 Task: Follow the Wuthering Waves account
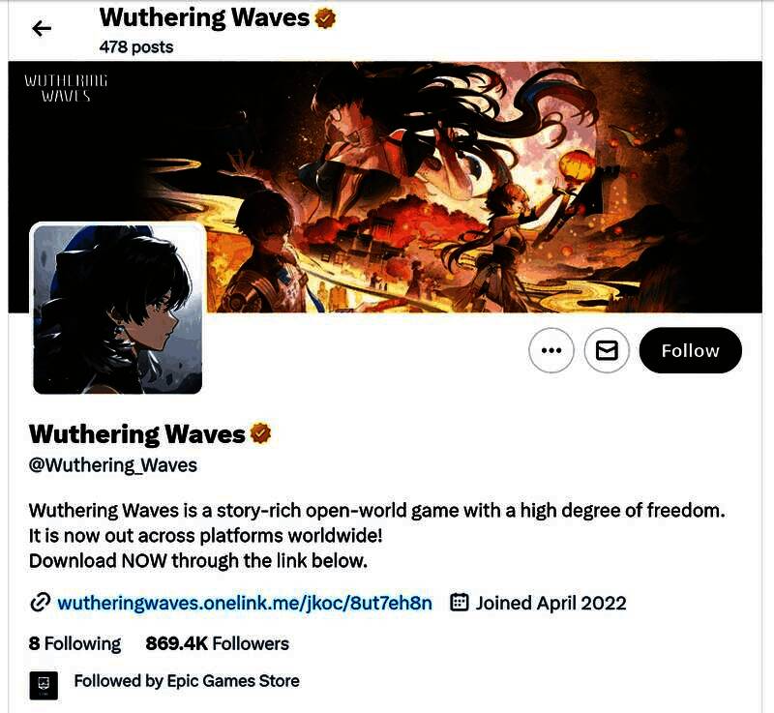tap(690, 350)
